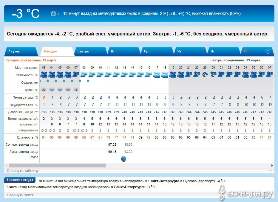Click the moonset time '08:20'
The width and height of the screenshot is (278, 202).
click(x=128, y=152)
